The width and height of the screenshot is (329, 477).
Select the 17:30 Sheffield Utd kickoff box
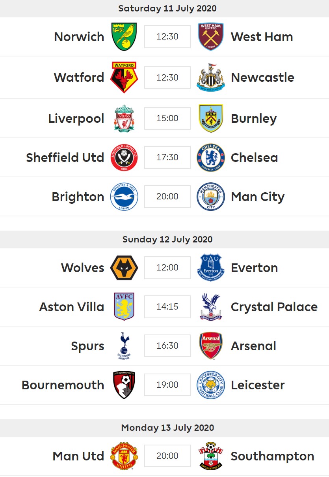pyautogui.click(x=167, y=157)
